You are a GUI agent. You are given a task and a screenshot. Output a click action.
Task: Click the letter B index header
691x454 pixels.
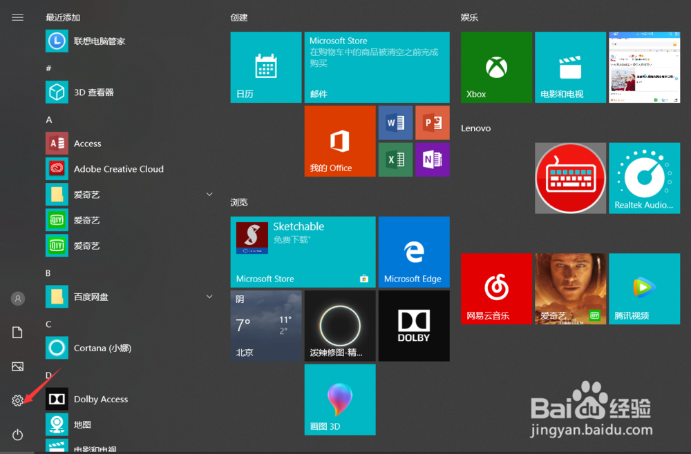[x=48, y=273]
